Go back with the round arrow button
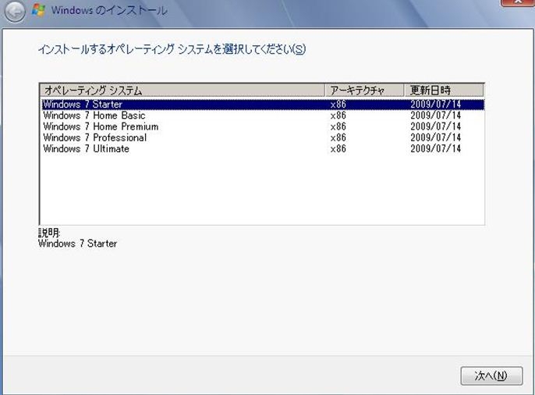 point(15,11)
